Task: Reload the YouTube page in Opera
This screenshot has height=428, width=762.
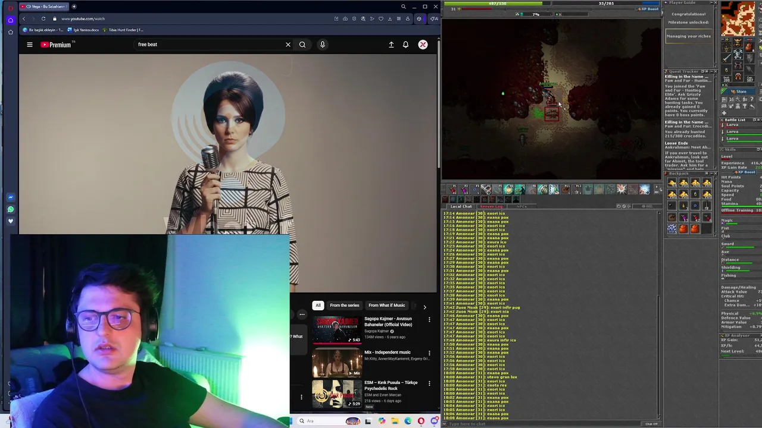Action: coord(43,18)
